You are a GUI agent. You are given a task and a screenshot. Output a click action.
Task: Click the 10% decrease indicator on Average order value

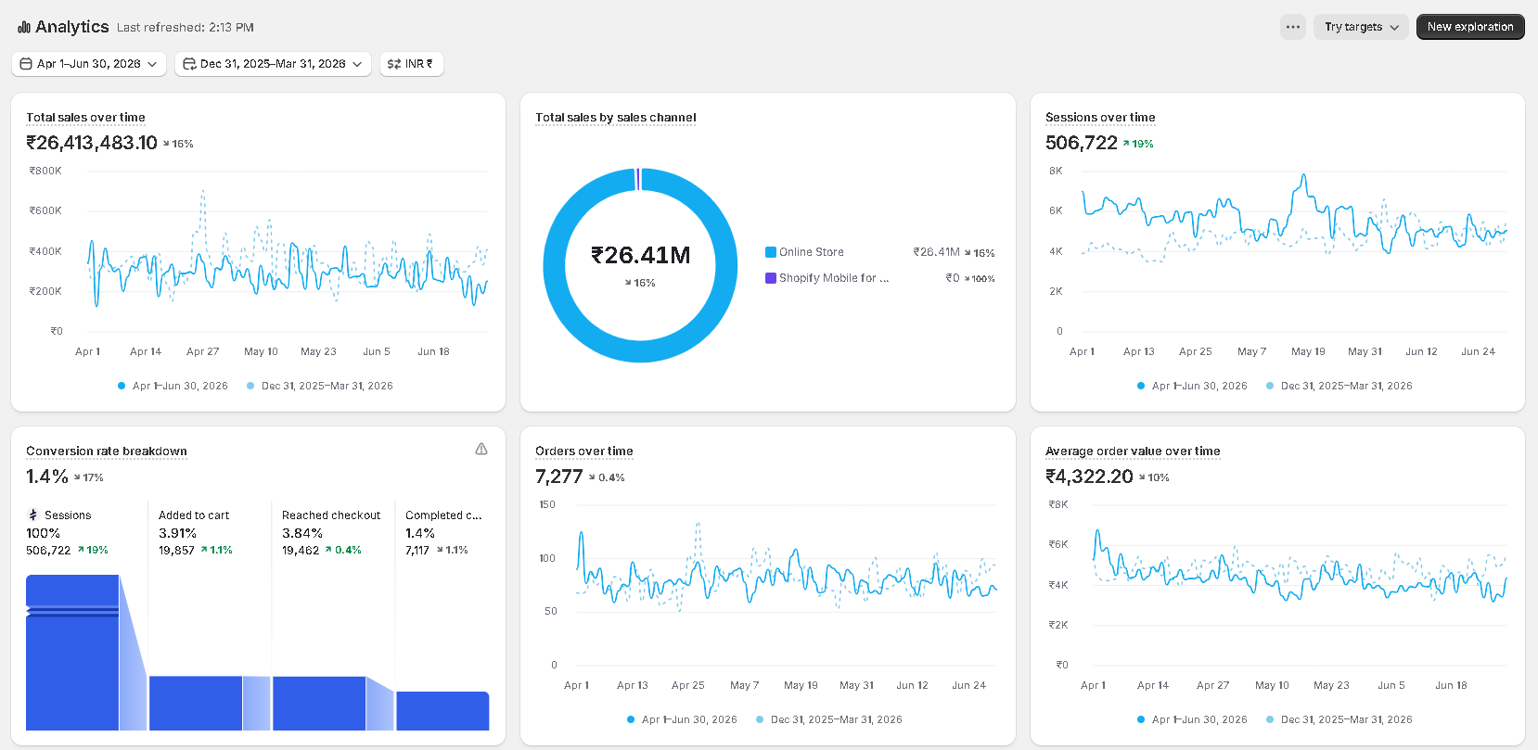pyautogui.click(x=1154, y=477)
